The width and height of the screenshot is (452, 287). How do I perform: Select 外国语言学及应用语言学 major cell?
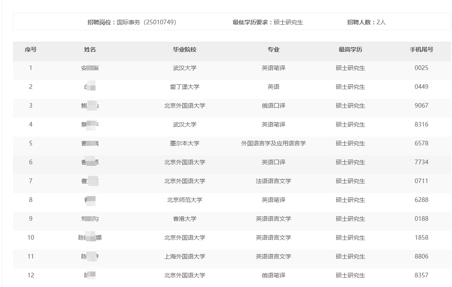[274, 143]
